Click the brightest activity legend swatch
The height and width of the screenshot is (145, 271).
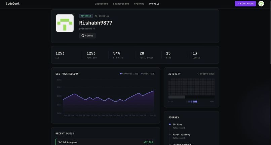(196, 101)
